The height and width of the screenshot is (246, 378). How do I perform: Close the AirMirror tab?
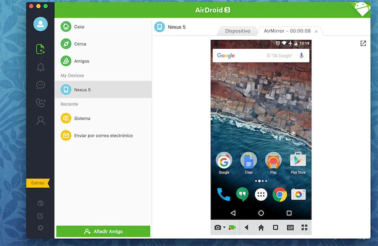pos(316,32)
